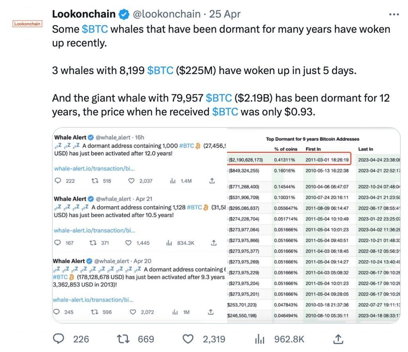The image size is (408, 352).
Task: View analytics showing 962.8K views
Action: tap(260, 339)
